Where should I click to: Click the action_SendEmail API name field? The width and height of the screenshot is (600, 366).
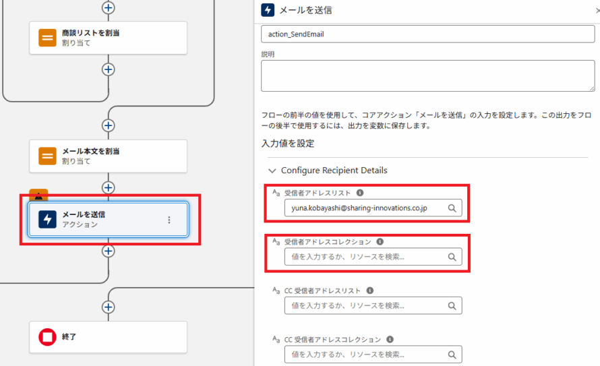427,35
